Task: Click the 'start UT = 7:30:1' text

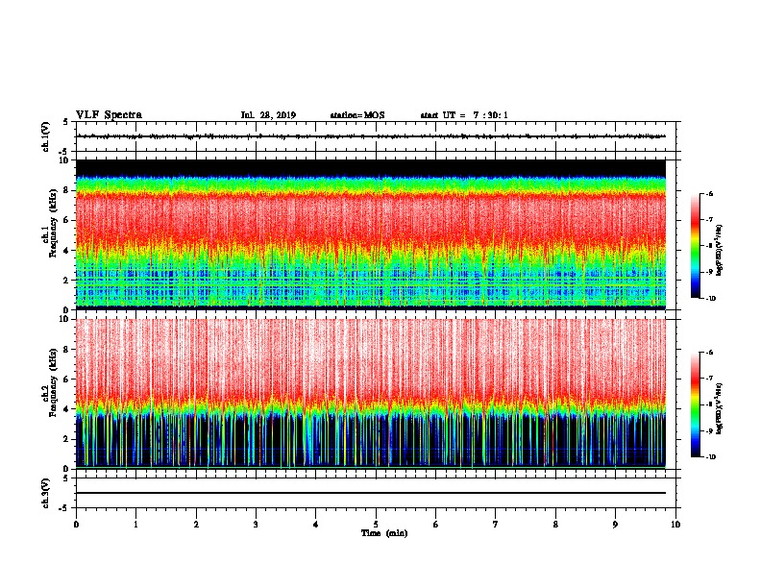Action: click(x=464, y=115)
